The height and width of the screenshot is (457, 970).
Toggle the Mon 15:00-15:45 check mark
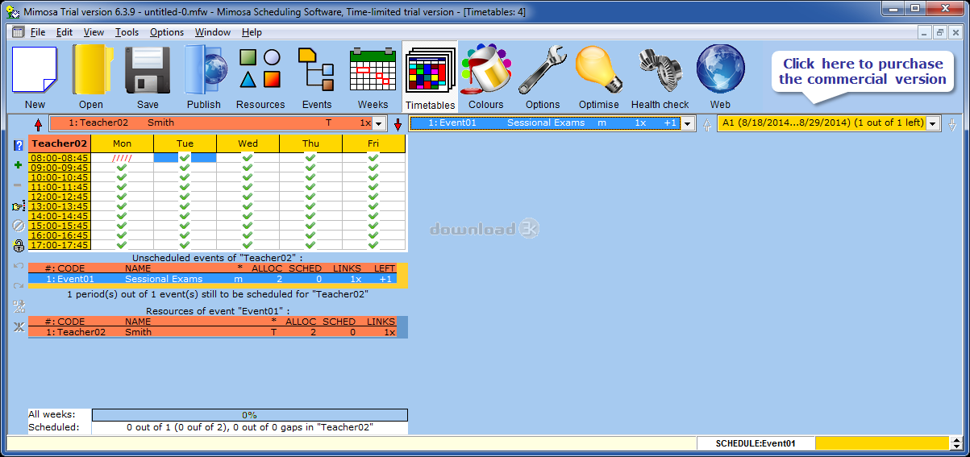click(122, 226)
